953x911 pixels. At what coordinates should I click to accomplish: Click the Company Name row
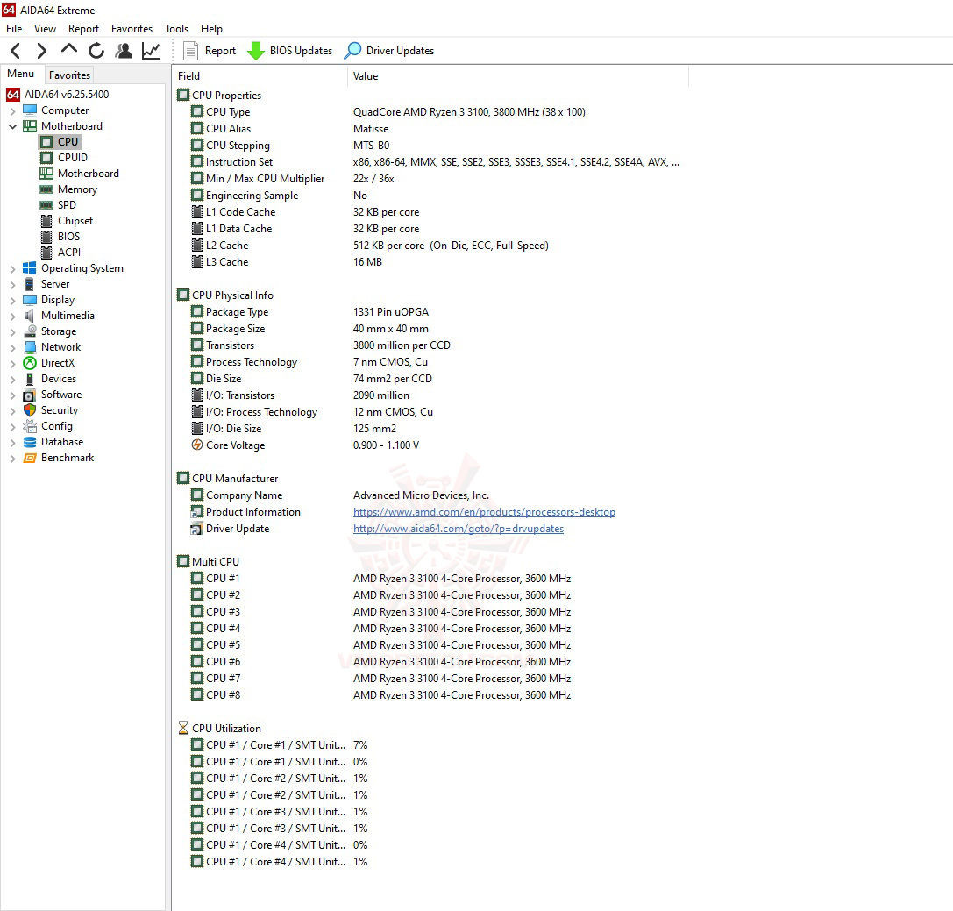point(431,496)
